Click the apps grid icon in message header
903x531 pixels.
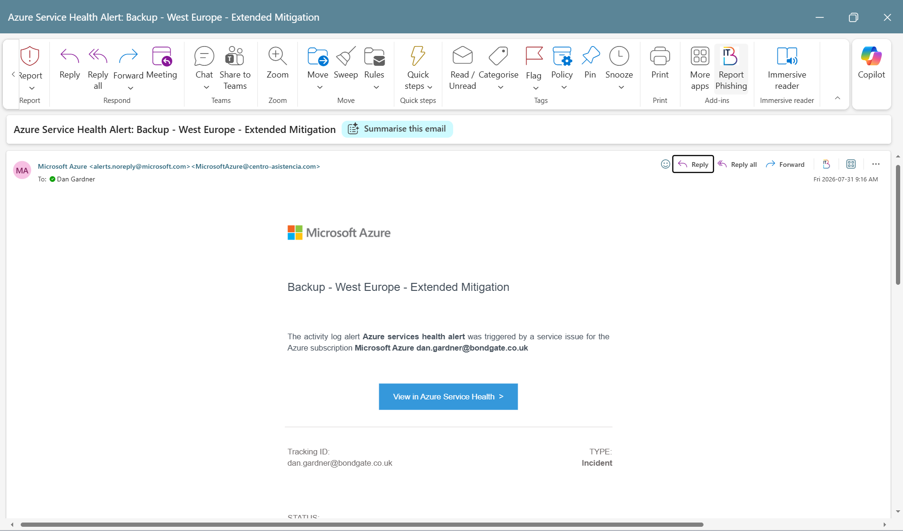tap(851, 164)
